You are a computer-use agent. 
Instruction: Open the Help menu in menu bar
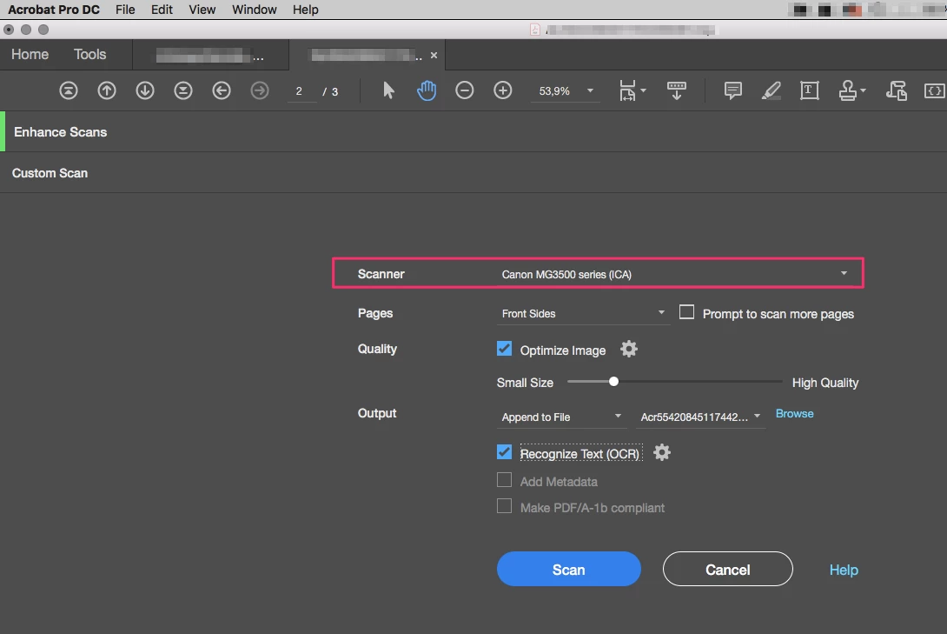(306, 10)
